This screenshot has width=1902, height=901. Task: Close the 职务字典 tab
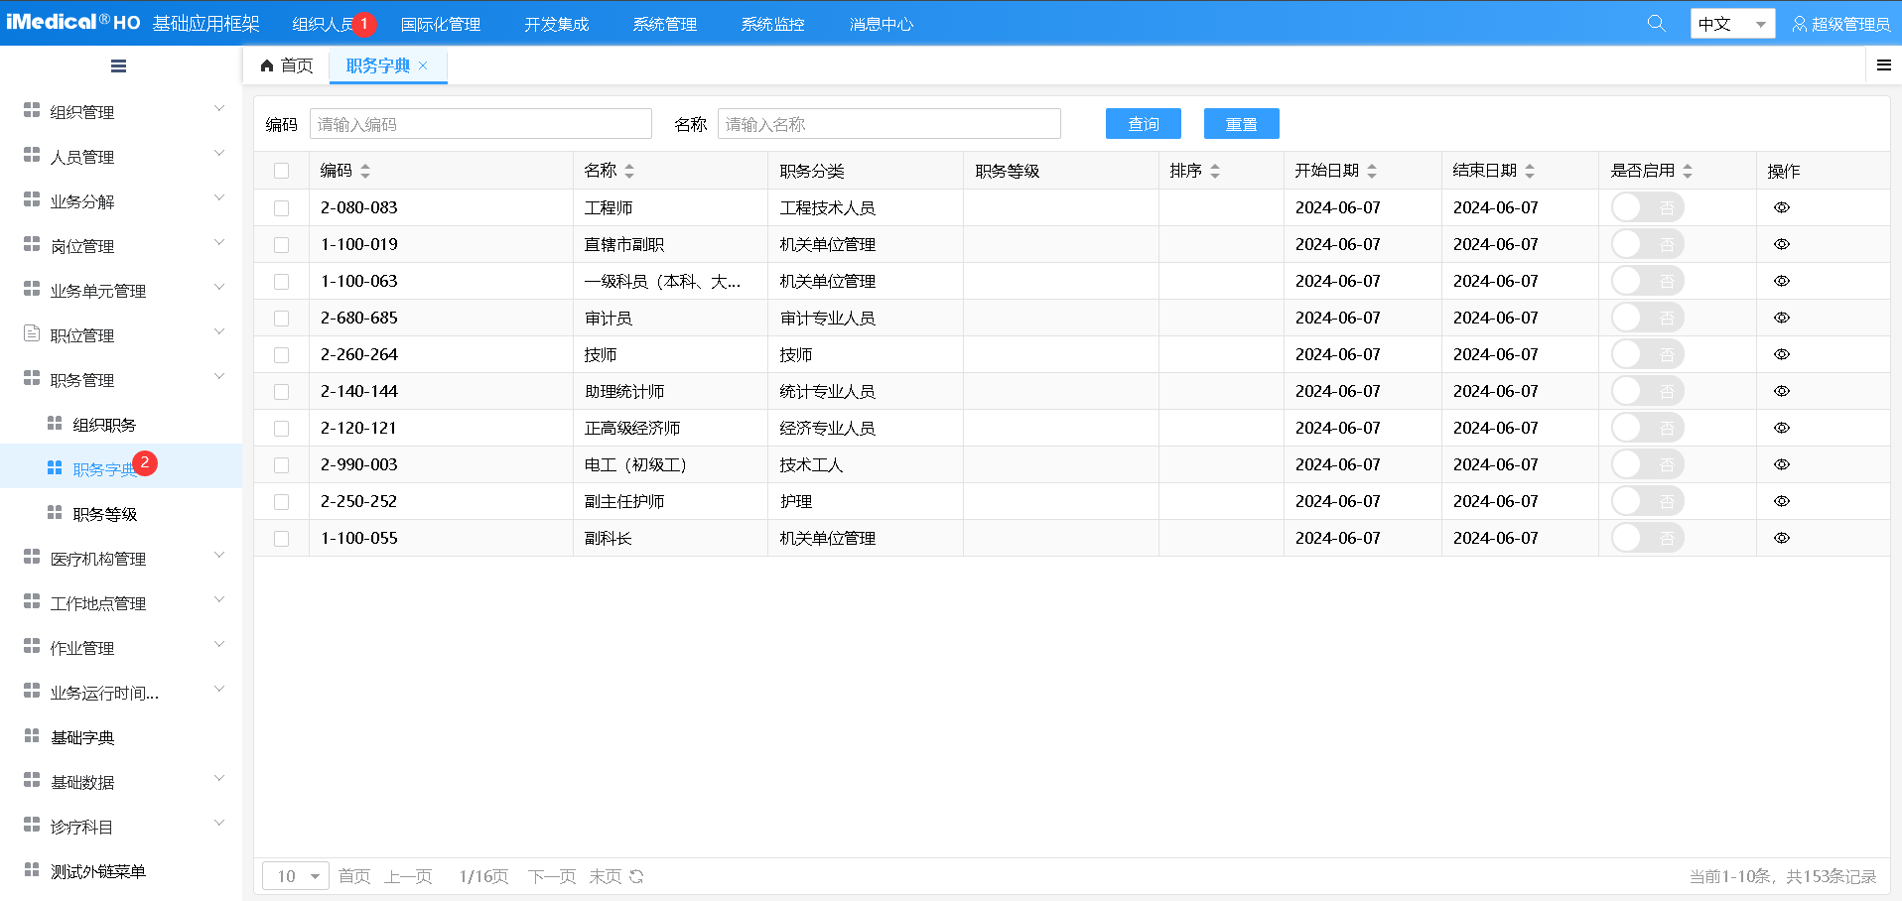[423, 65]
